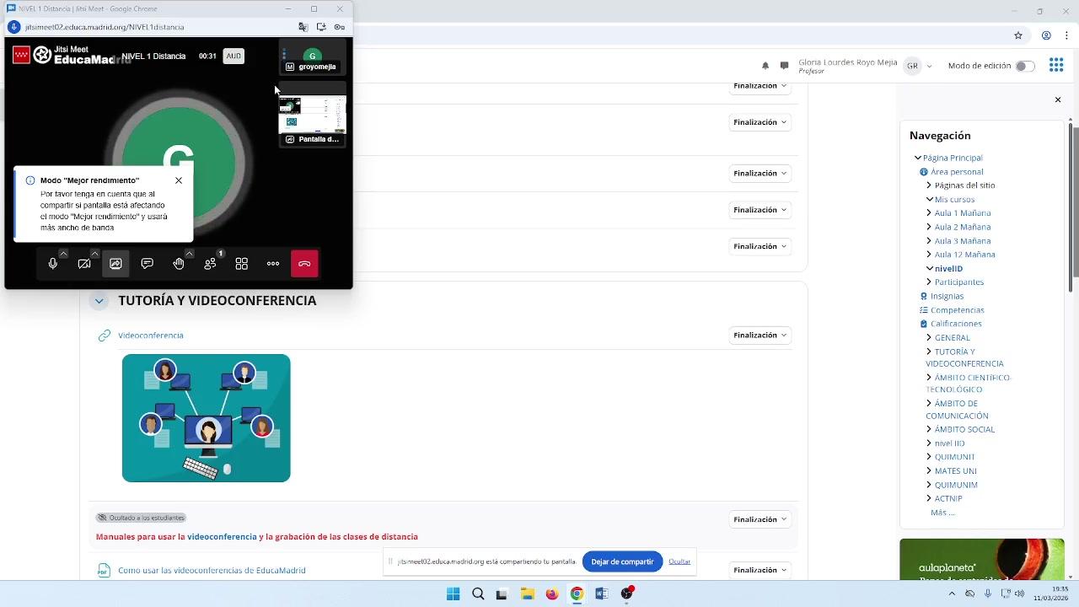
Task: Close the Navegación side drawer
Action: [1058, 100]
